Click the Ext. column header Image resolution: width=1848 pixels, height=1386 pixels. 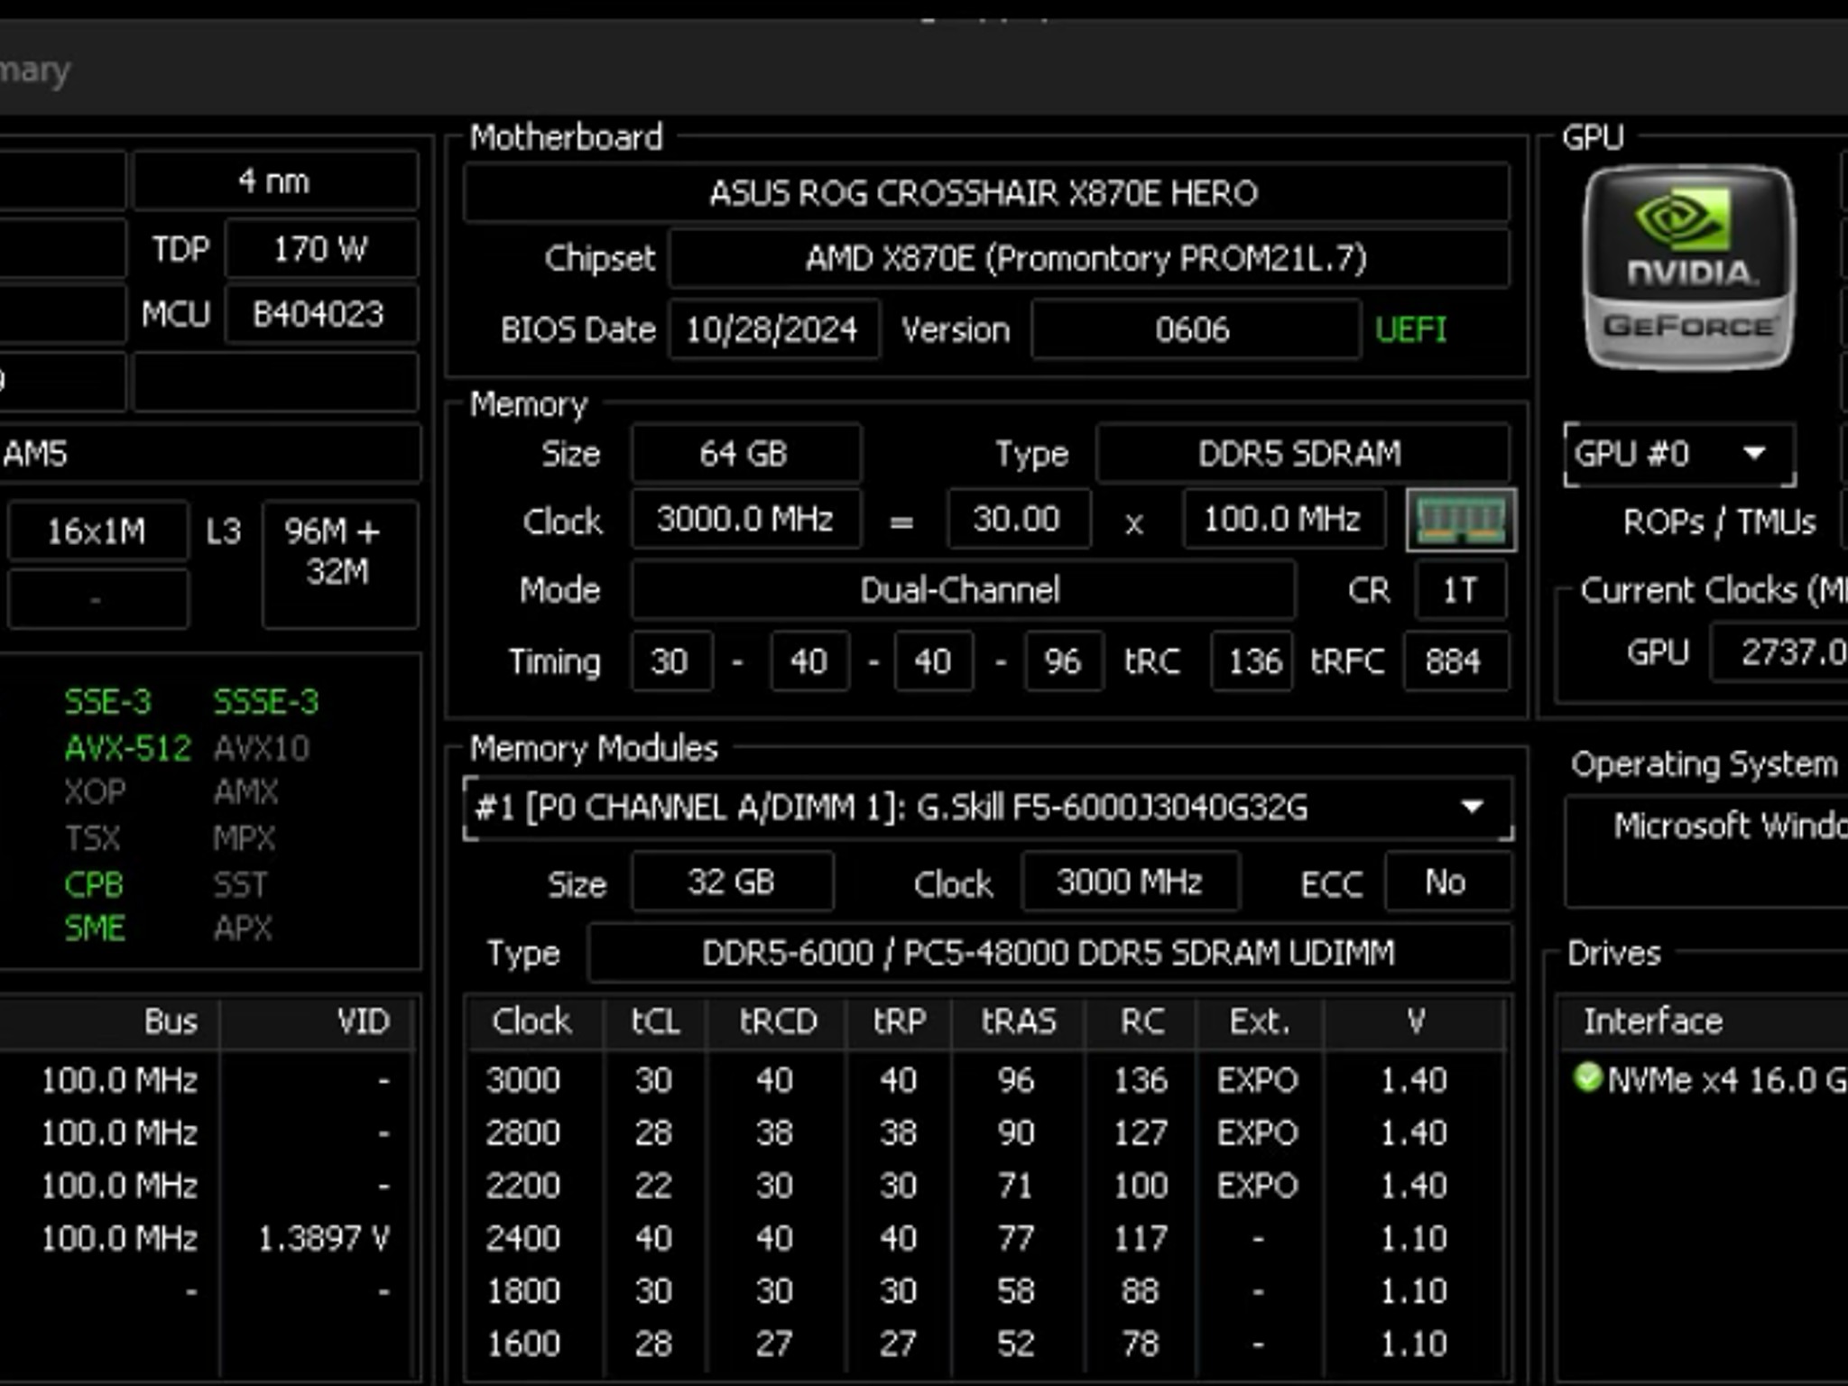click(x=1260, y=1022)
